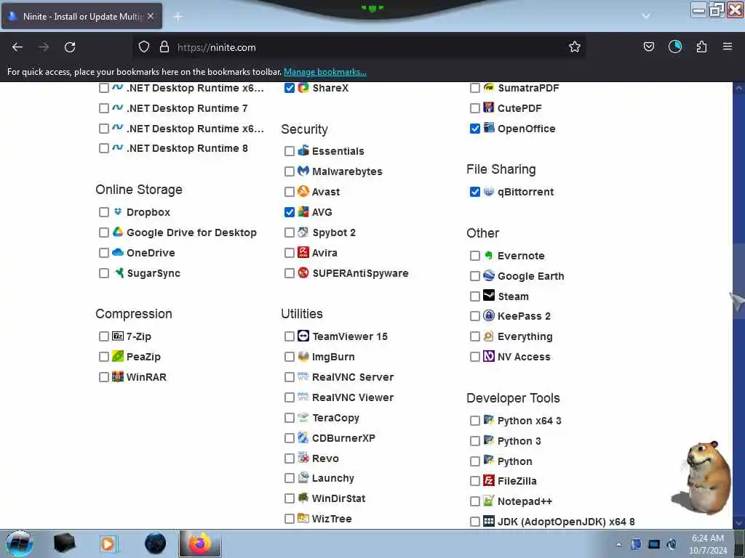Click the ShareX app icon
The width and height of the screenshot is (745, 558).
click(303, 87)
